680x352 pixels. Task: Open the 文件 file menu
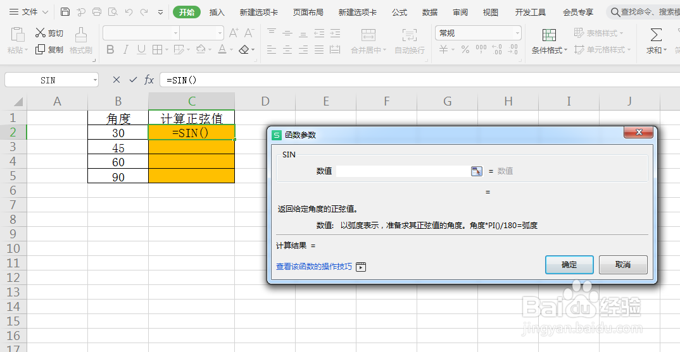tap(28, 12)
